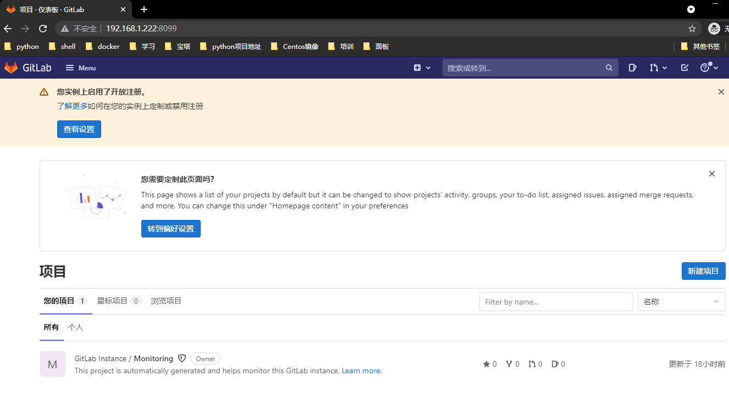Screen dimensions: 729x398
Task: Click the fork count icon
Action: [x=512, y=363]
